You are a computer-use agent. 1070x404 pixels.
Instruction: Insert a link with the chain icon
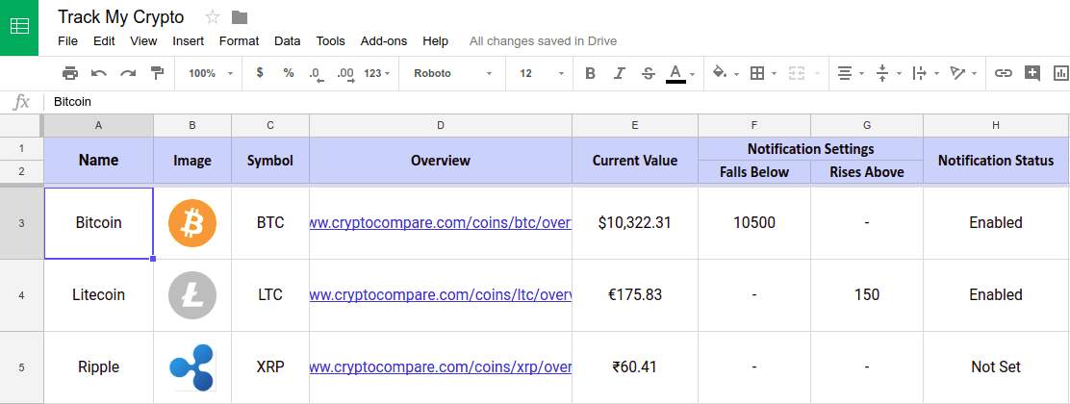[x=1003, y=73]
